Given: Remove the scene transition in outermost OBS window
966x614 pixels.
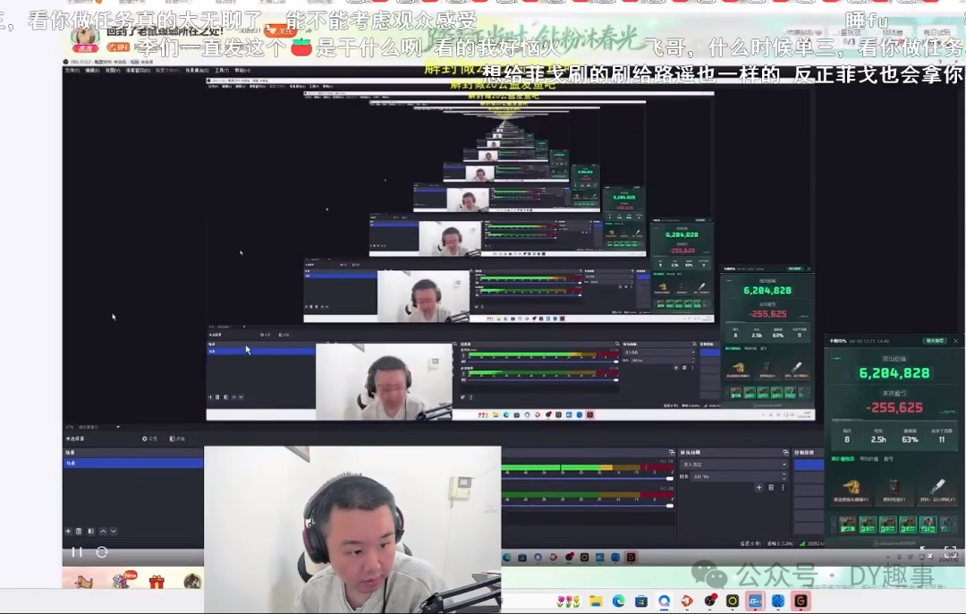Looking at the screenshot, I should click(771, 488).
